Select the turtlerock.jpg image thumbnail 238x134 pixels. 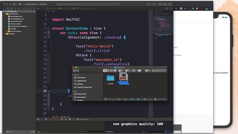coord(123,76)
